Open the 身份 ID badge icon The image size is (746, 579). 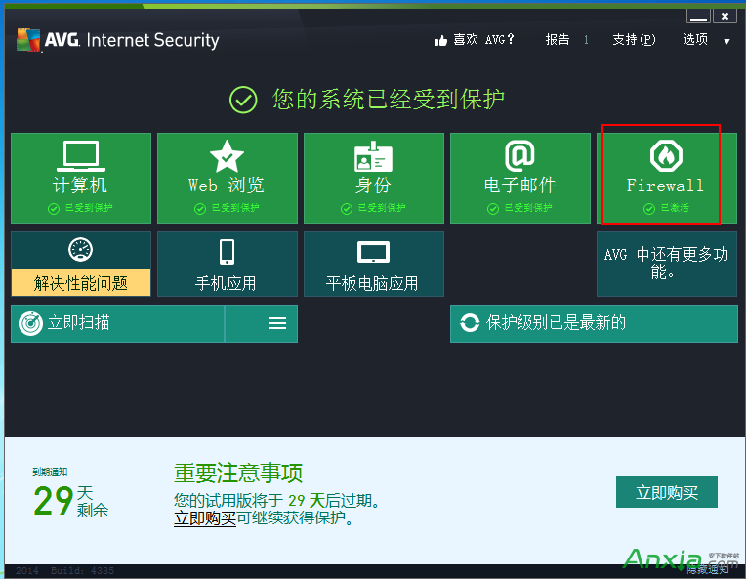point(373,156)
